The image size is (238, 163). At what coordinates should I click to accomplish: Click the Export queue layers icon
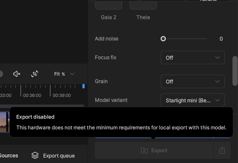coord(35,155)
